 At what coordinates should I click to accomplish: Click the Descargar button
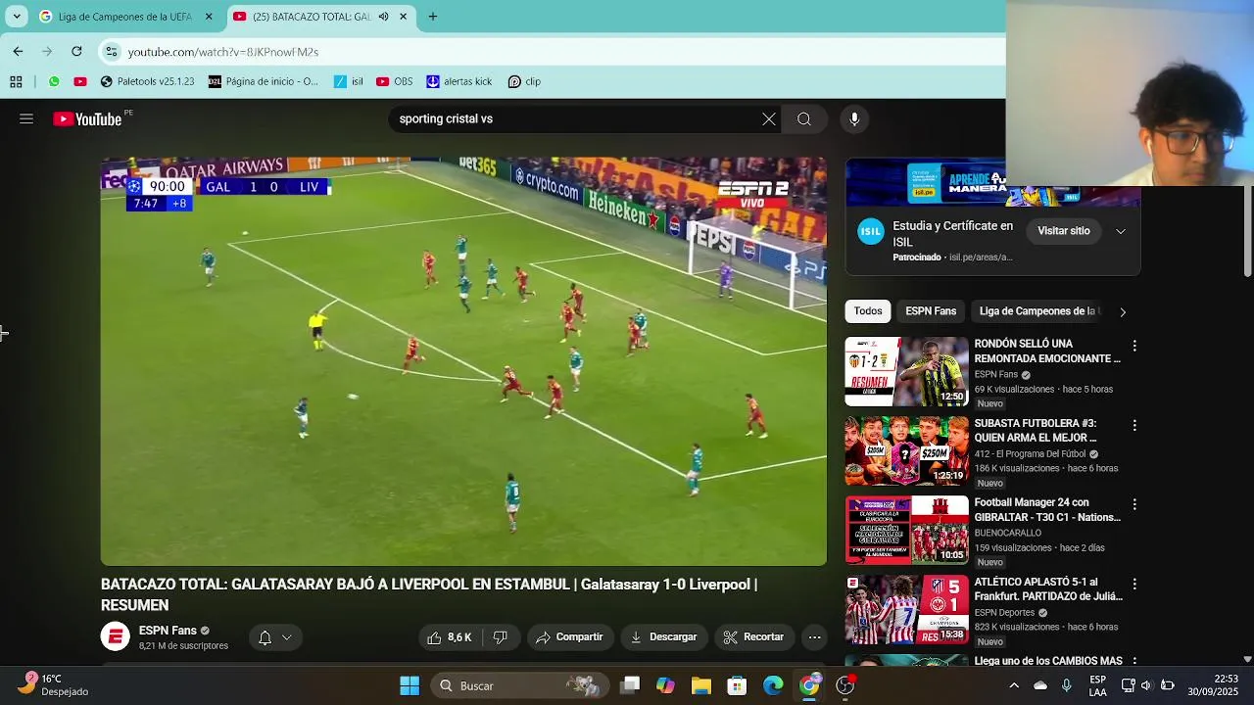click(x=664, y=637)
